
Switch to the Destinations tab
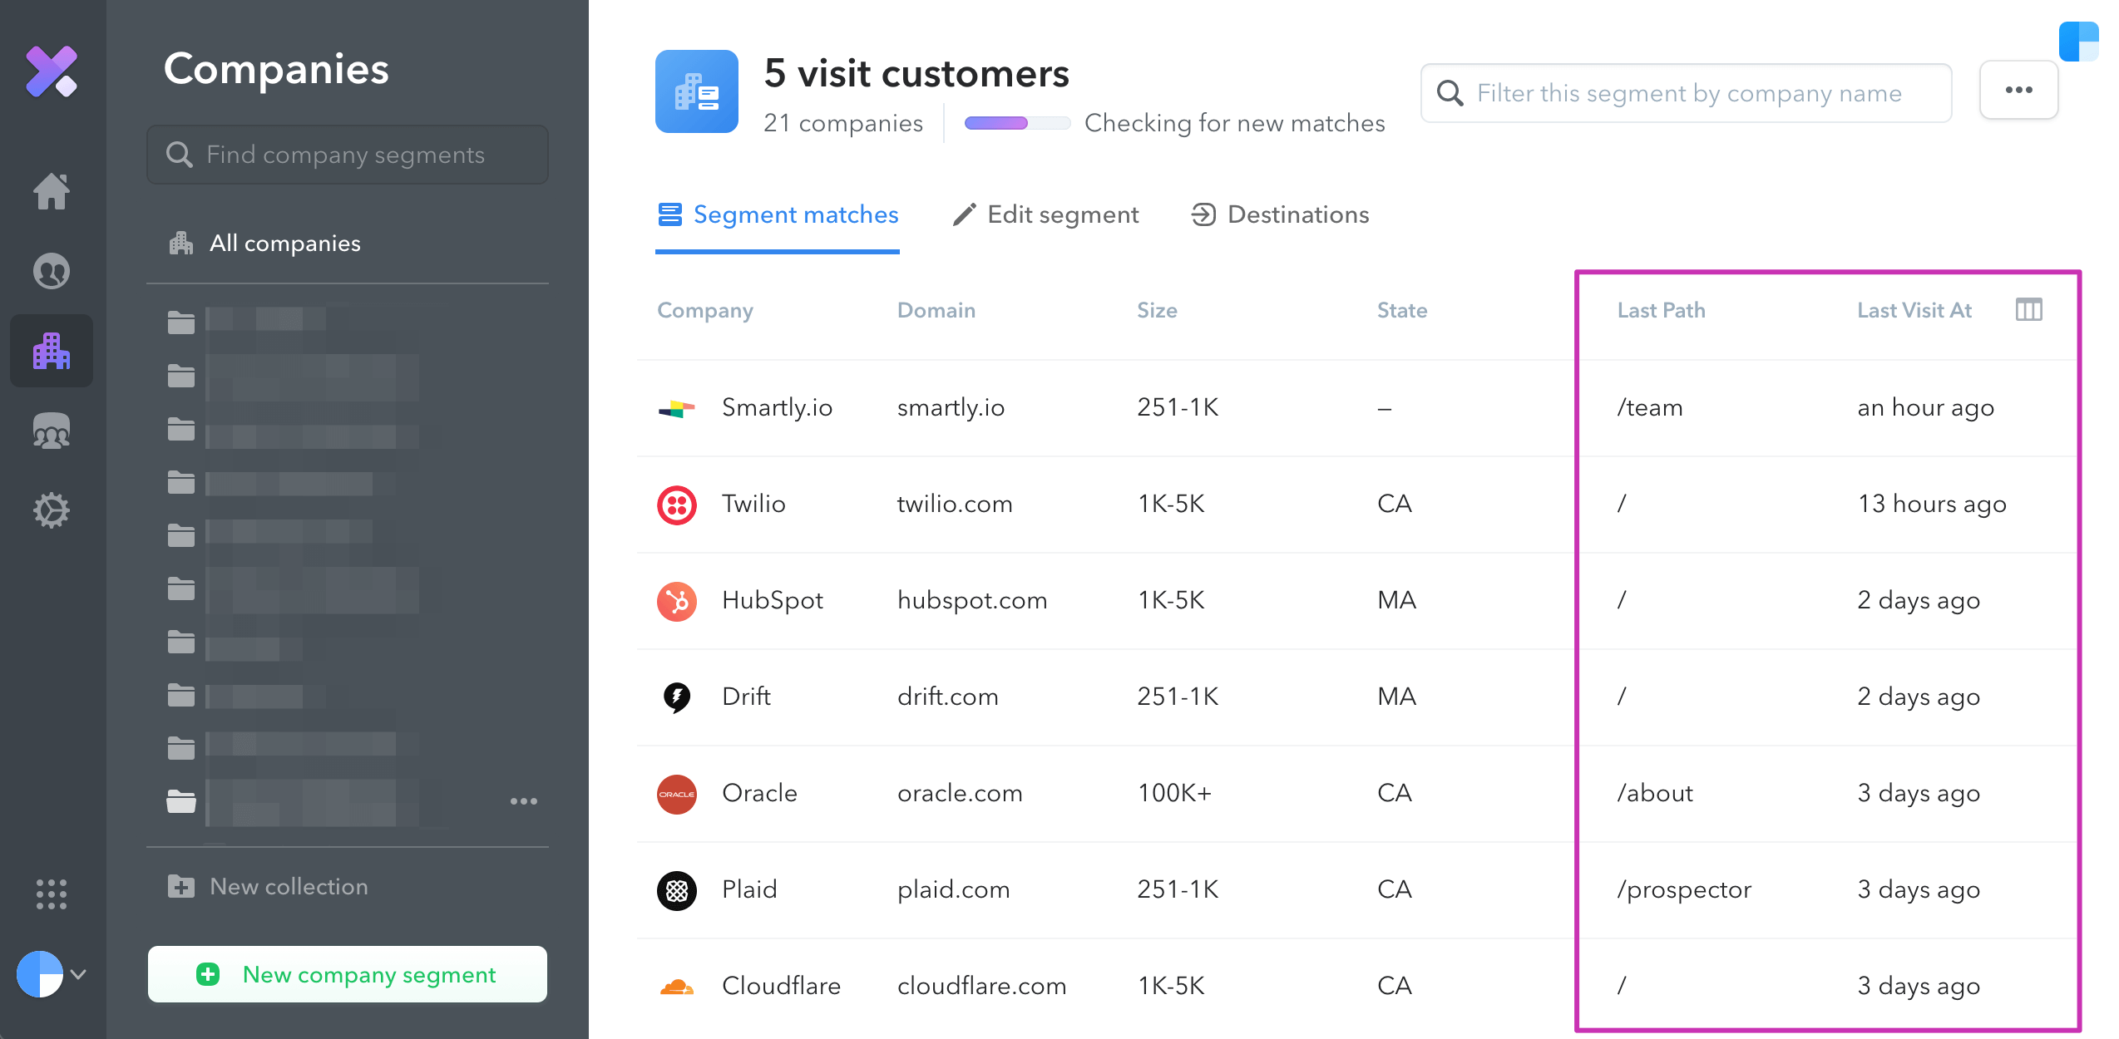(x=1281, y=215)
